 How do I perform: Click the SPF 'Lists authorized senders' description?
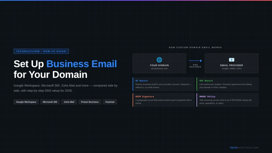click(225, 86)
